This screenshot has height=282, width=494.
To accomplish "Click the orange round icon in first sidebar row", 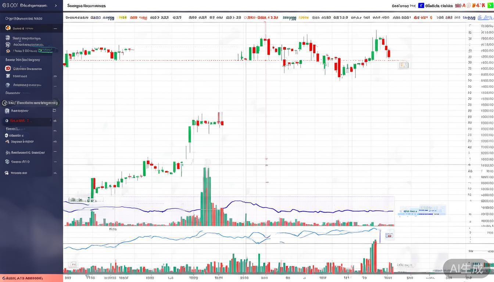I will [x=8, y=28].
